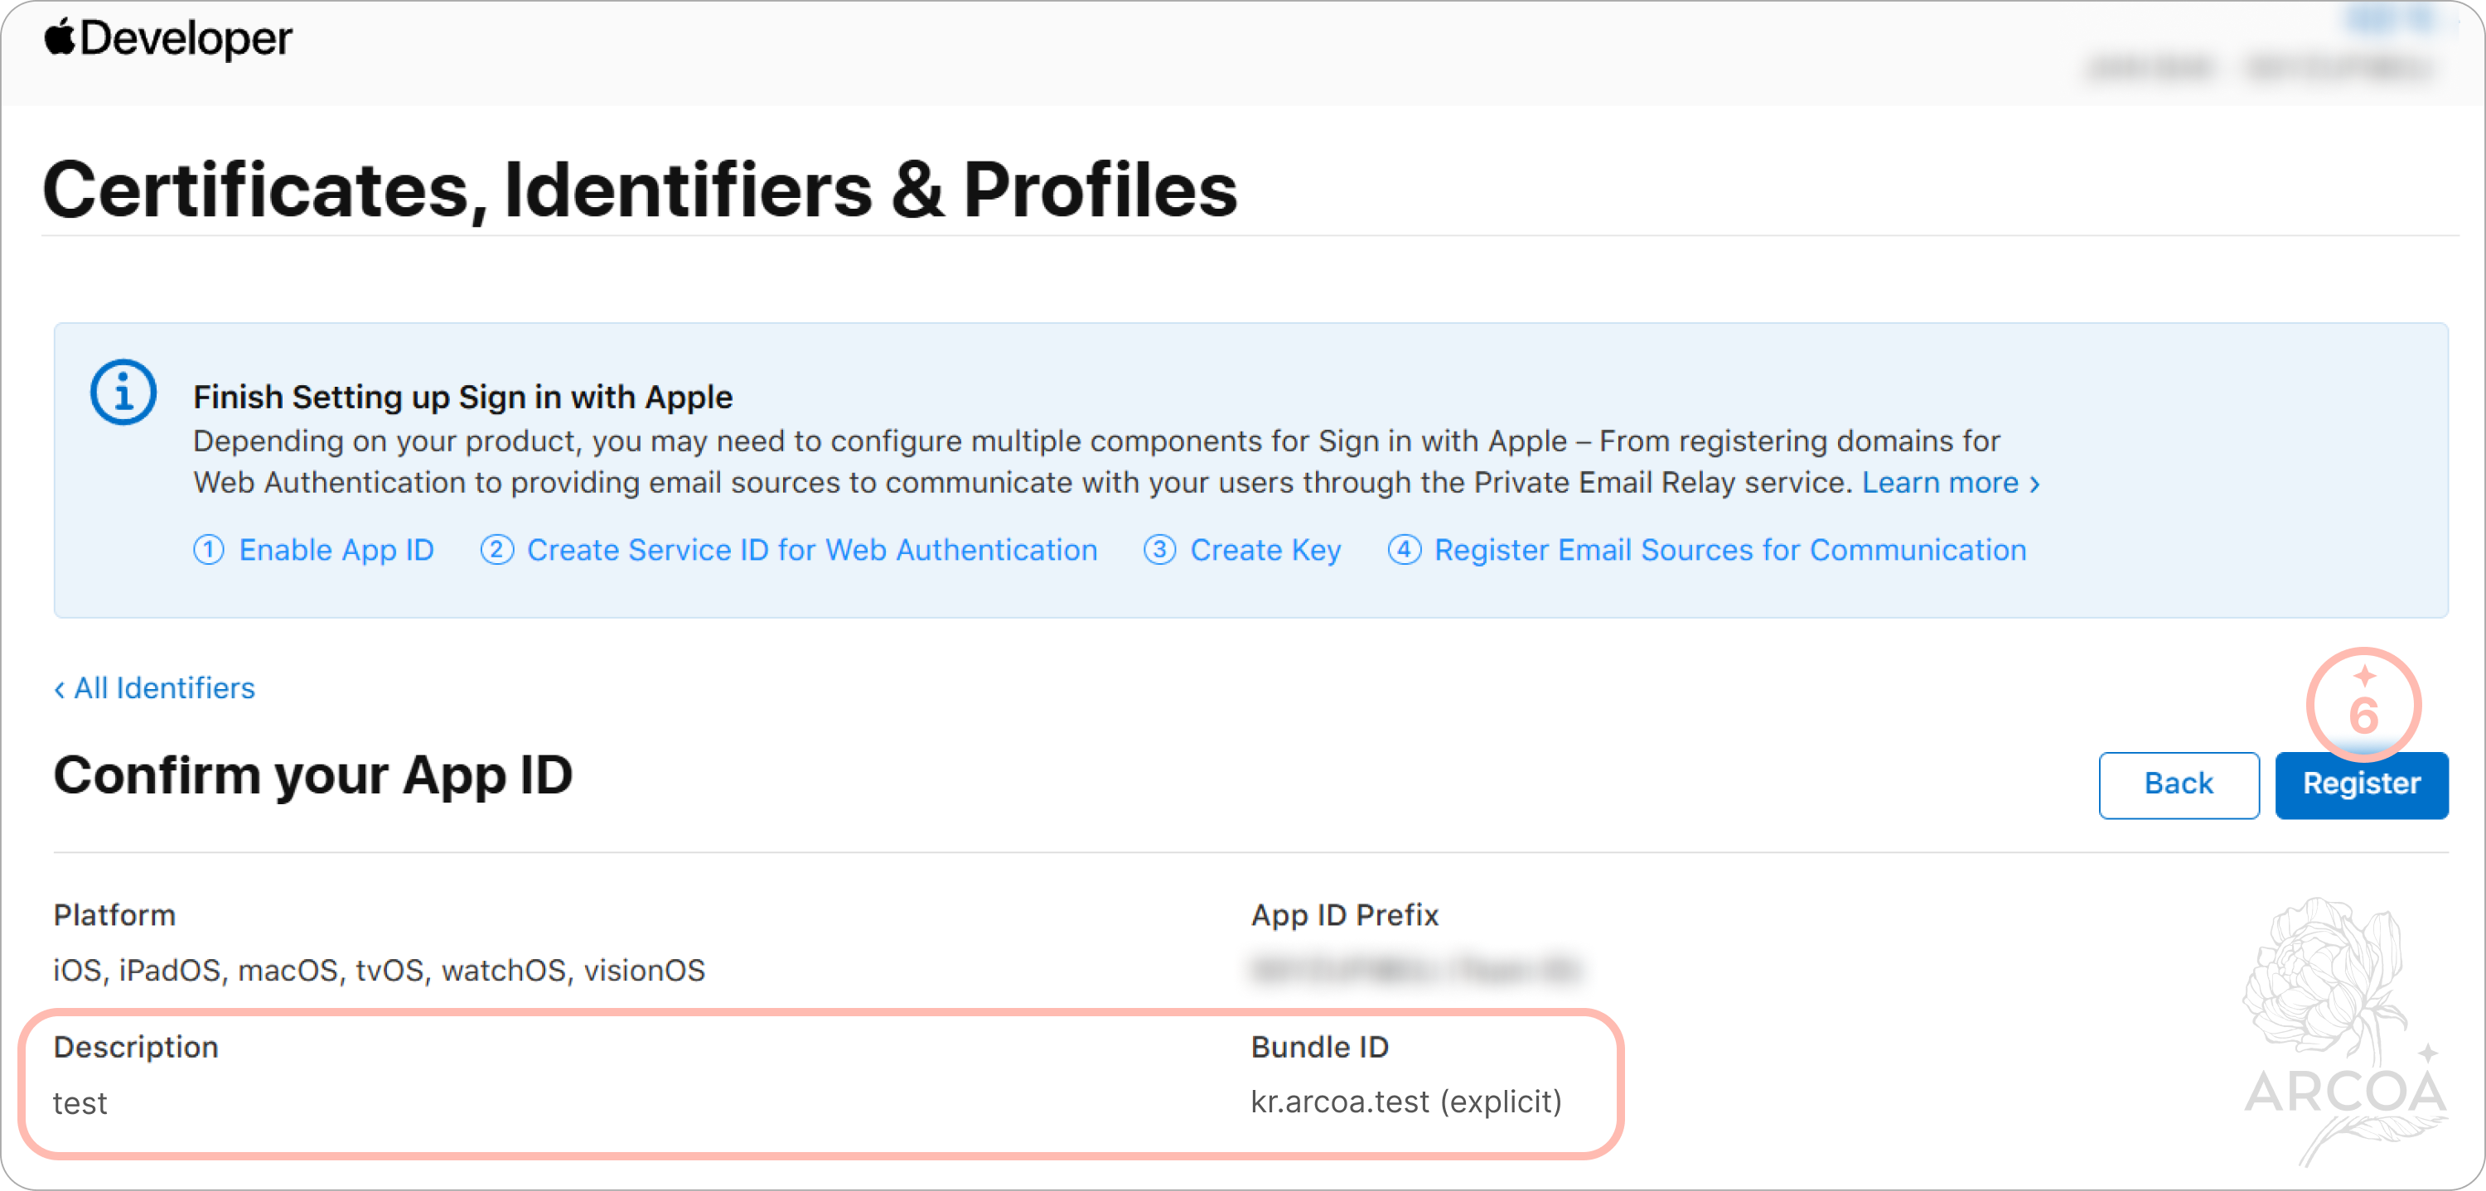Click the Description value test

(x=80, y=1103)
